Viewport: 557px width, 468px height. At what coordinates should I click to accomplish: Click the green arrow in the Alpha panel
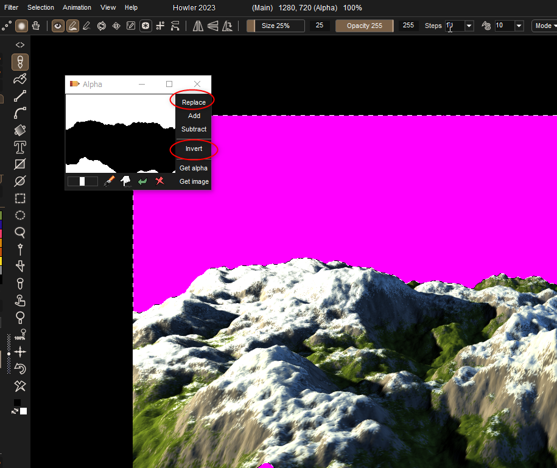tap(142, 181)
